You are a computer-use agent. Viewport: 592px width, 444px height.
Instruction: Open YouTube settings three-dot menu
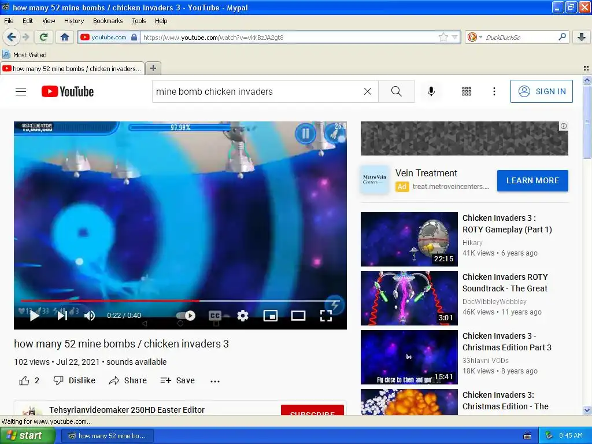494,91
